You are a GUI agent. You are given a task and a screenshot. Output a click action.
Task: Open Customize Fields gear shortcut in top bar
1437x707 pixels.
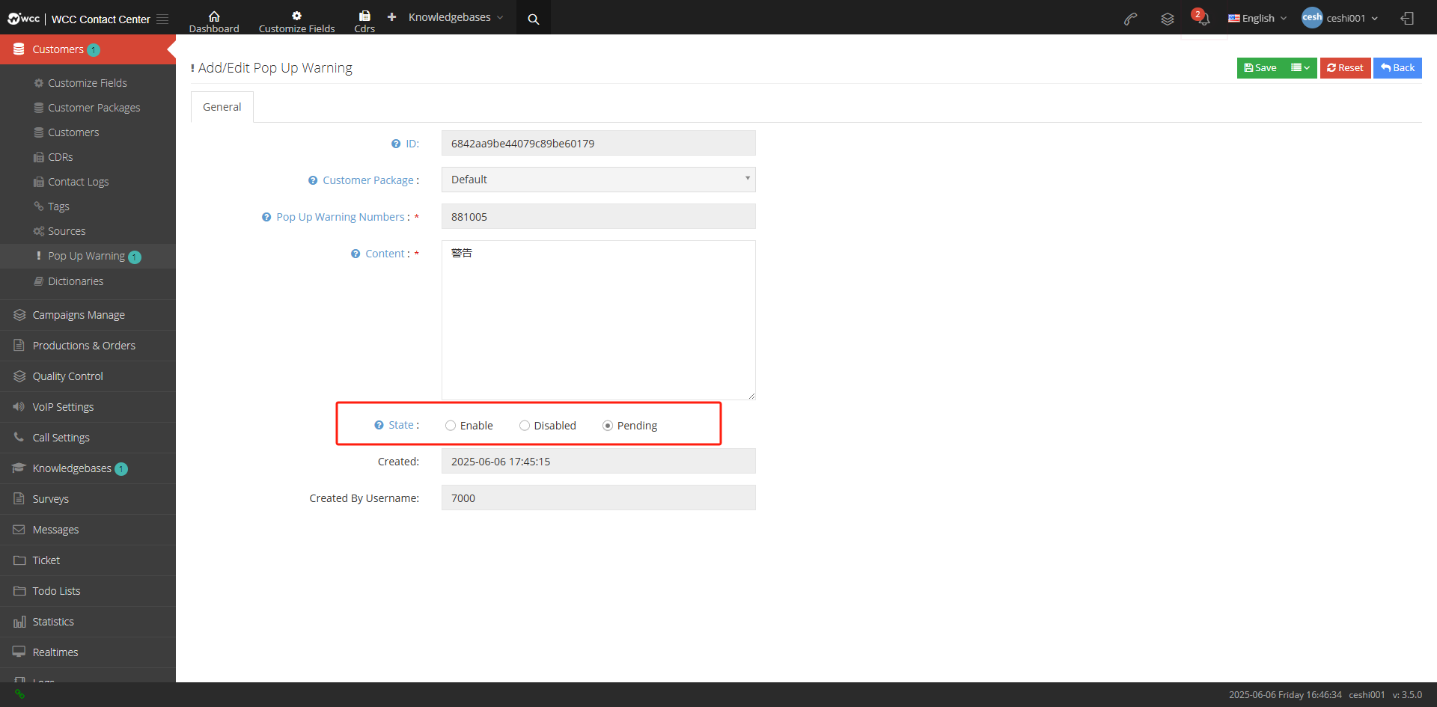coord(296,16)
